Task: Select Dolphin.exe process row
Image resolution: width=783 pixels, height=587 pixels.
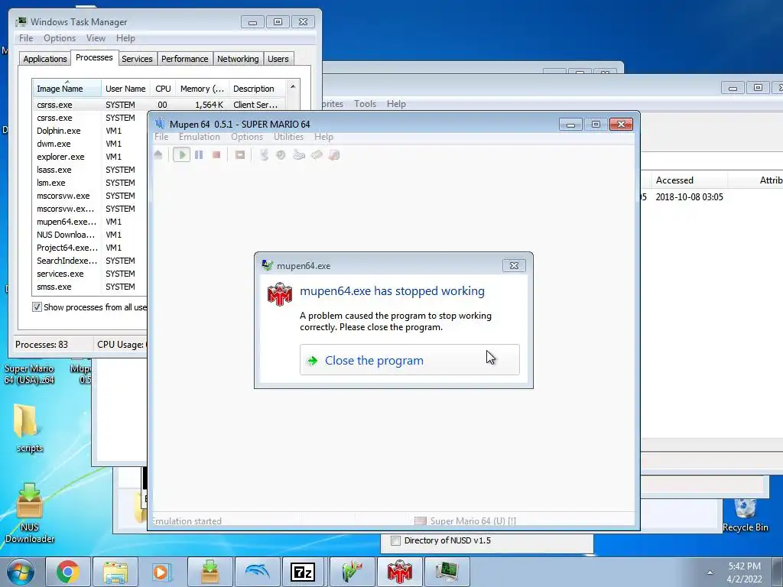Action: 89,131
